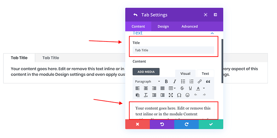
Task: Justify the text alignment
Action: 162,88
